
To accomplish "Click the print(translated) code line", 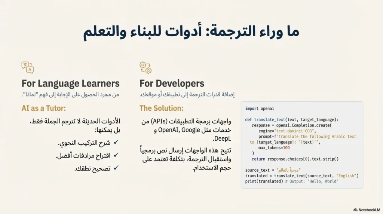I will pos(292,181).
